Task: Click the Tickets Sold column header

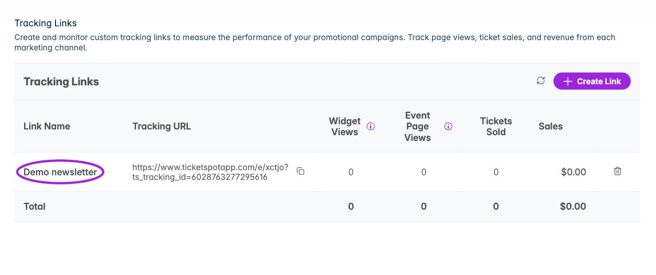Action: (496, 127)
